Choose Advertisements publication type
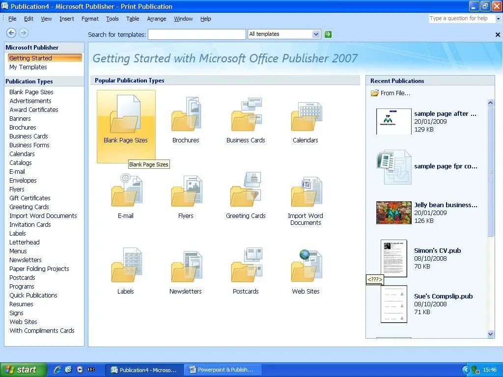This screenshot has width=503, height=377. point(30,101)
